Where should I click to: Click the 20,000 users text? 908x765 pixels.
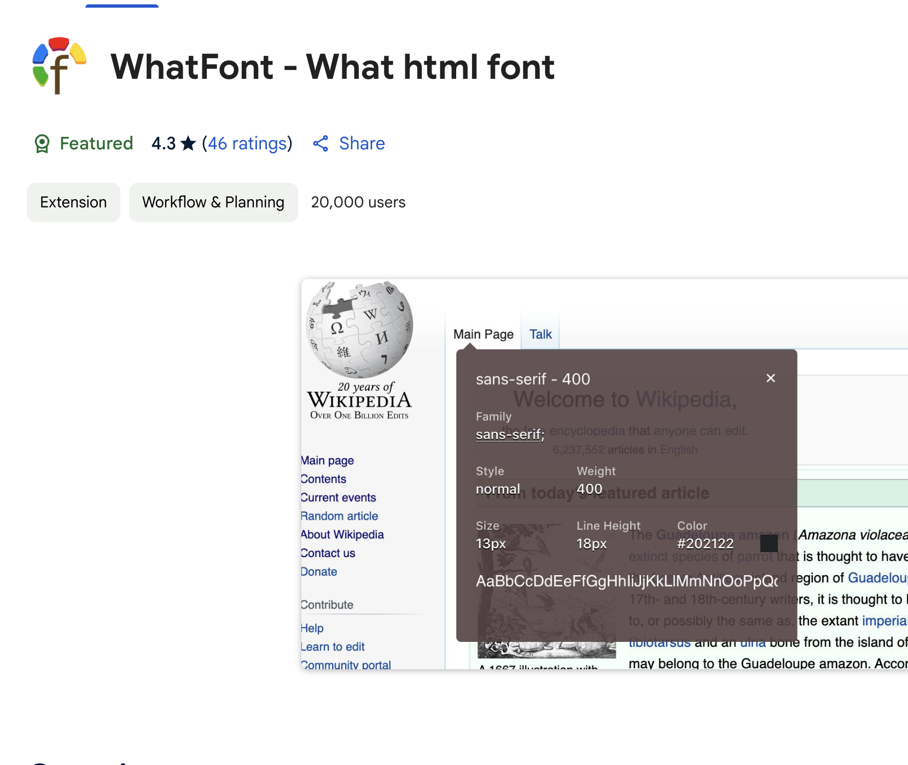pyautogui.click(x=358, y=202)
